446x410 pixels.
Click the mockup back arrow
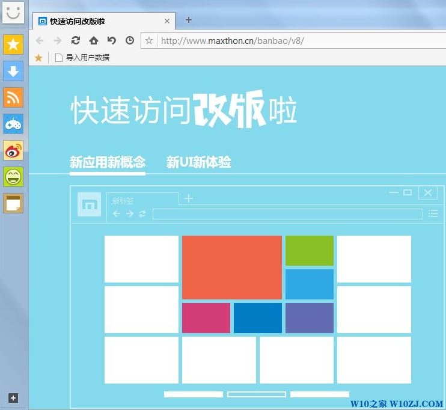pyautogui.click(x=117, y=213)
